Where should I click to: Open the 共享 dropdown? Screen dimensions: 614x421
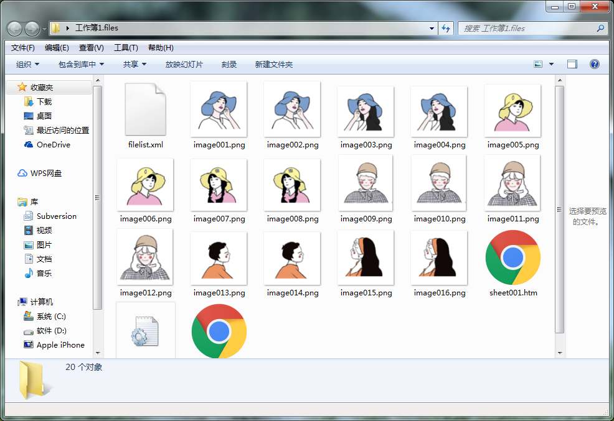pos(135,64)
